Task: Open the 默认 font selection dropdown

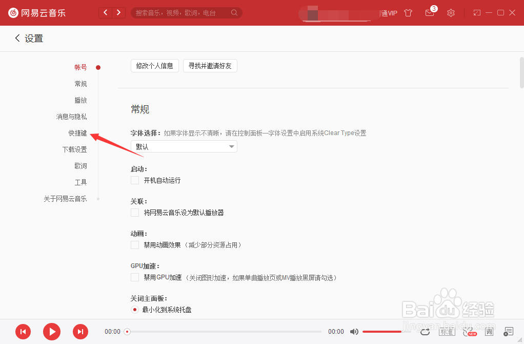Action: tap(184, 146)
